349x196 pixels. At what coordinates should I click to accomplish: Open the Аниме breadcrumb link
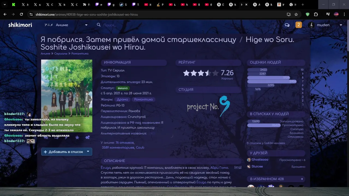pos(46,54)
